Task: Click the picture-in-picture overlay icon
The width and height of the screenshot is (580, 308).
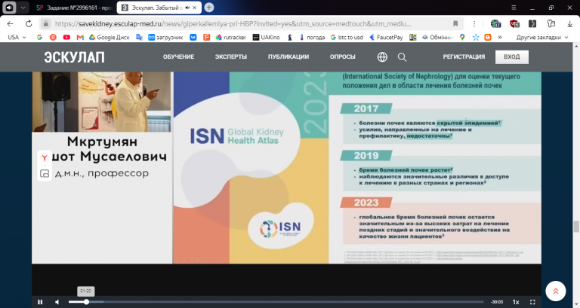Action: [x=45, y=173]
